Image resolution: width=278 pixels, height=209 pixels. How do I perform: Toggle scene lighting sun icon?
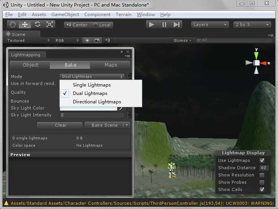click(87, 40)
